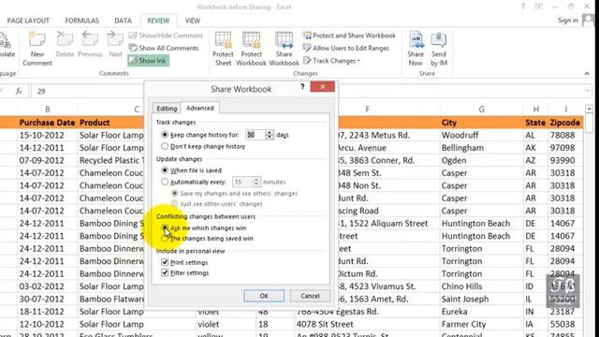
Task: Click Show All Comments
Action: pyautogui.click(x=164, y=48)
